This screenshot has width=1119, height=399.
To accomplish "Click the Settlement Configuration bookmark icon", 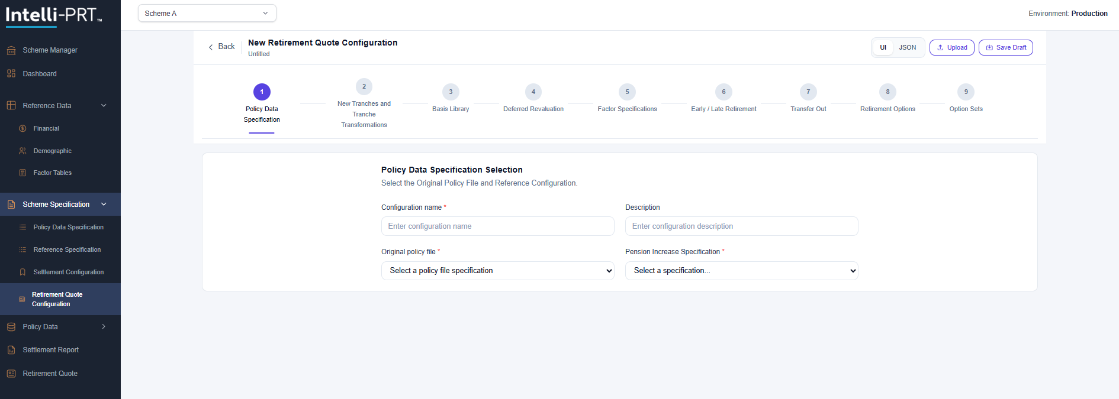I will click(22, 272).
